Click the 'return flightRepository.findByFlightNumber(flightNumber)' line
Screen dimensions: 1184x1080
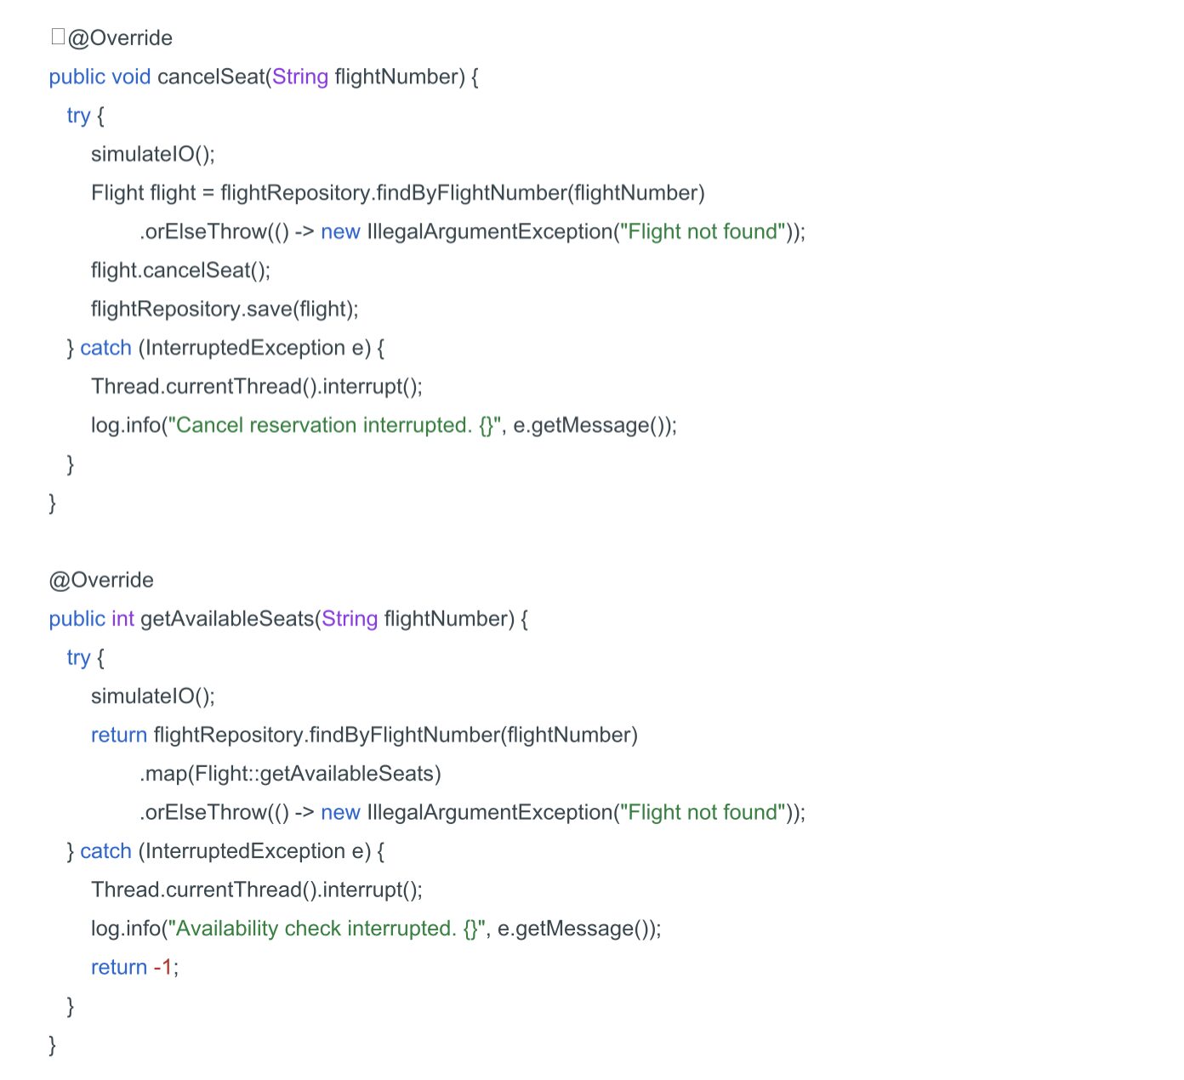(x=364, y=735)
